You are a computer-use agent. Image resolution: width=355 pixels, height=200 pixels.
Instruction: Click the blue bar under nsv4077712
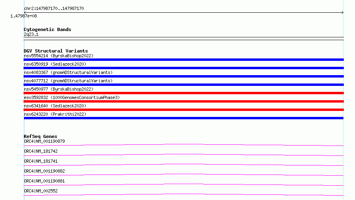183,85
